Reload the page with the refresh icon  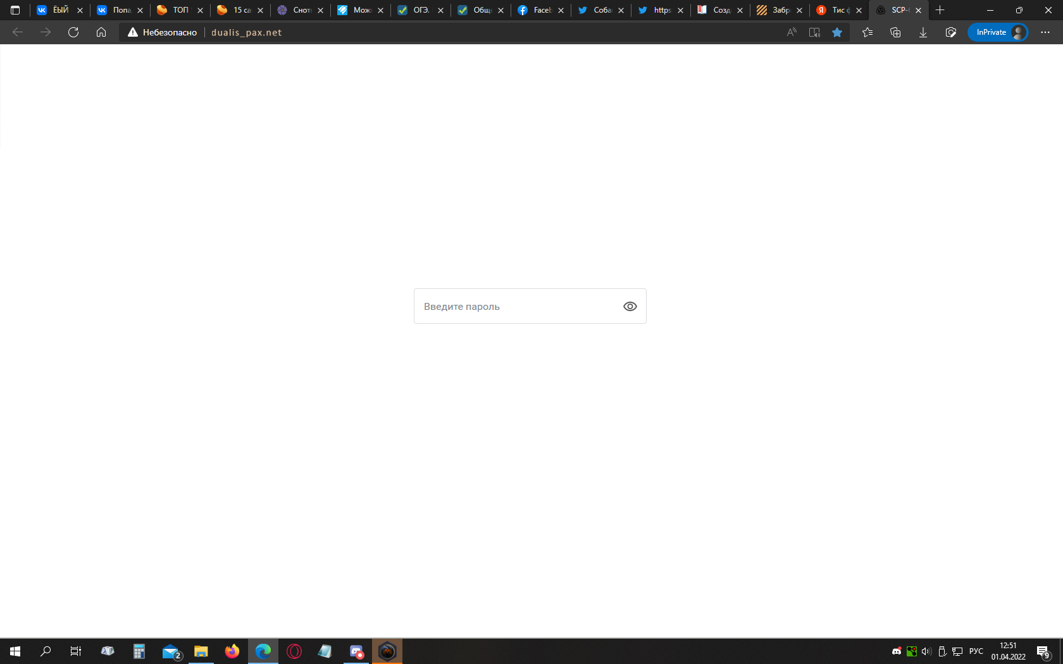[73, 32]
